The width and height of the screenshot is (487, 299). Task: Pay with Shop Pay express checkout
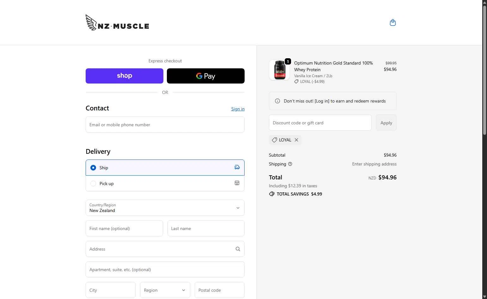[x=125, y=76]
